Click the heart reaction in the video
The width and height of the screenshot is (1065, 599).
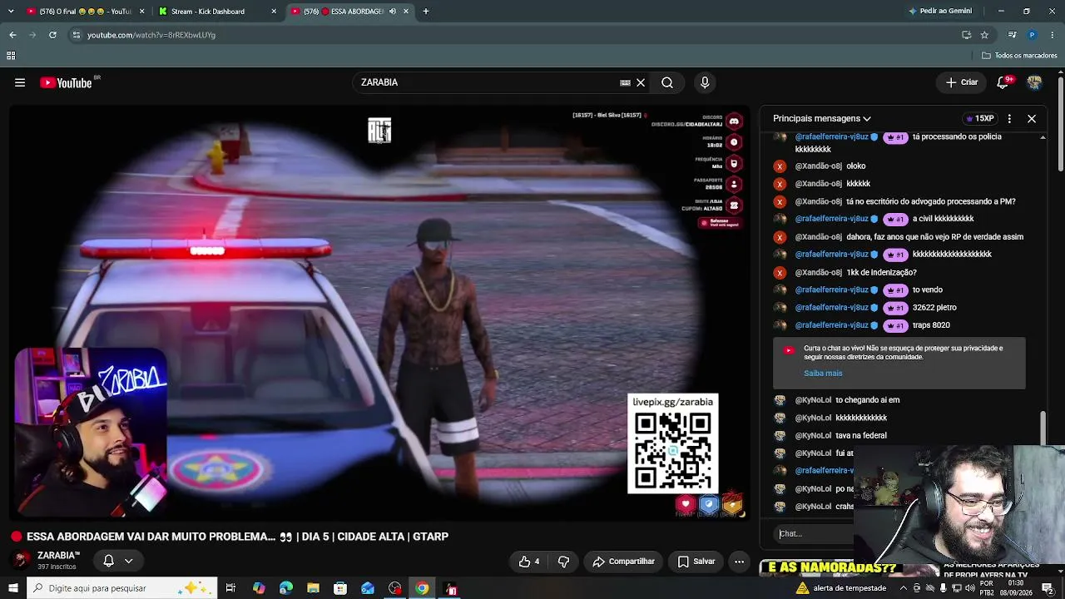pos(686,503)
